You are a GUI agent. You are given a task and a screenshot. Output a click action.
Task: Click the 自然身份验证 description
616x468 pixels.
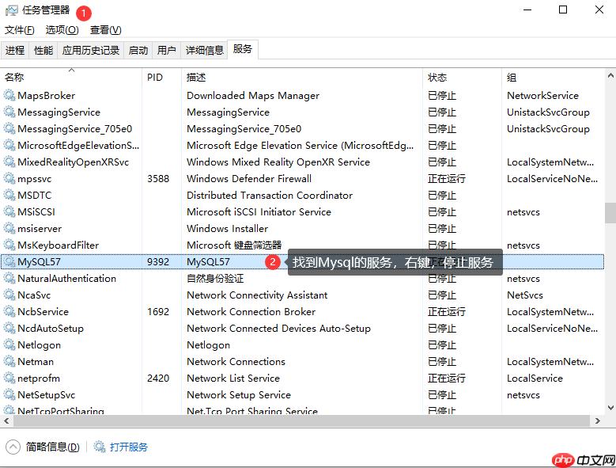(215, 279)
